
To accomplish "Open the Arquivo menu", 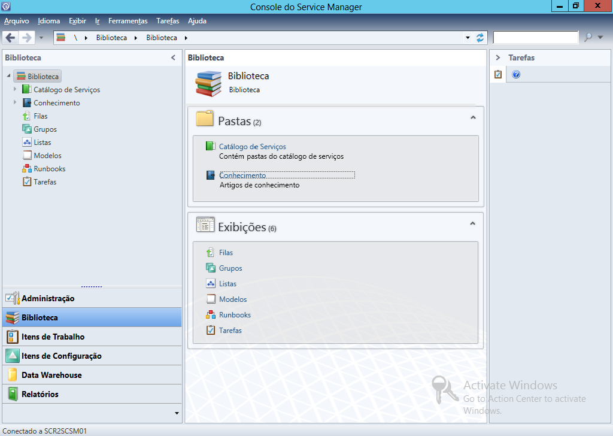I will pyautogui.click(x=16, y=21).
